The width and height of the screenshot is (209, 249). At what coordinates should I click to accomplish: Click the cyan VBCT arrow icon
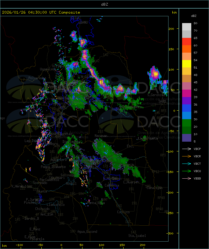(187, 164)
